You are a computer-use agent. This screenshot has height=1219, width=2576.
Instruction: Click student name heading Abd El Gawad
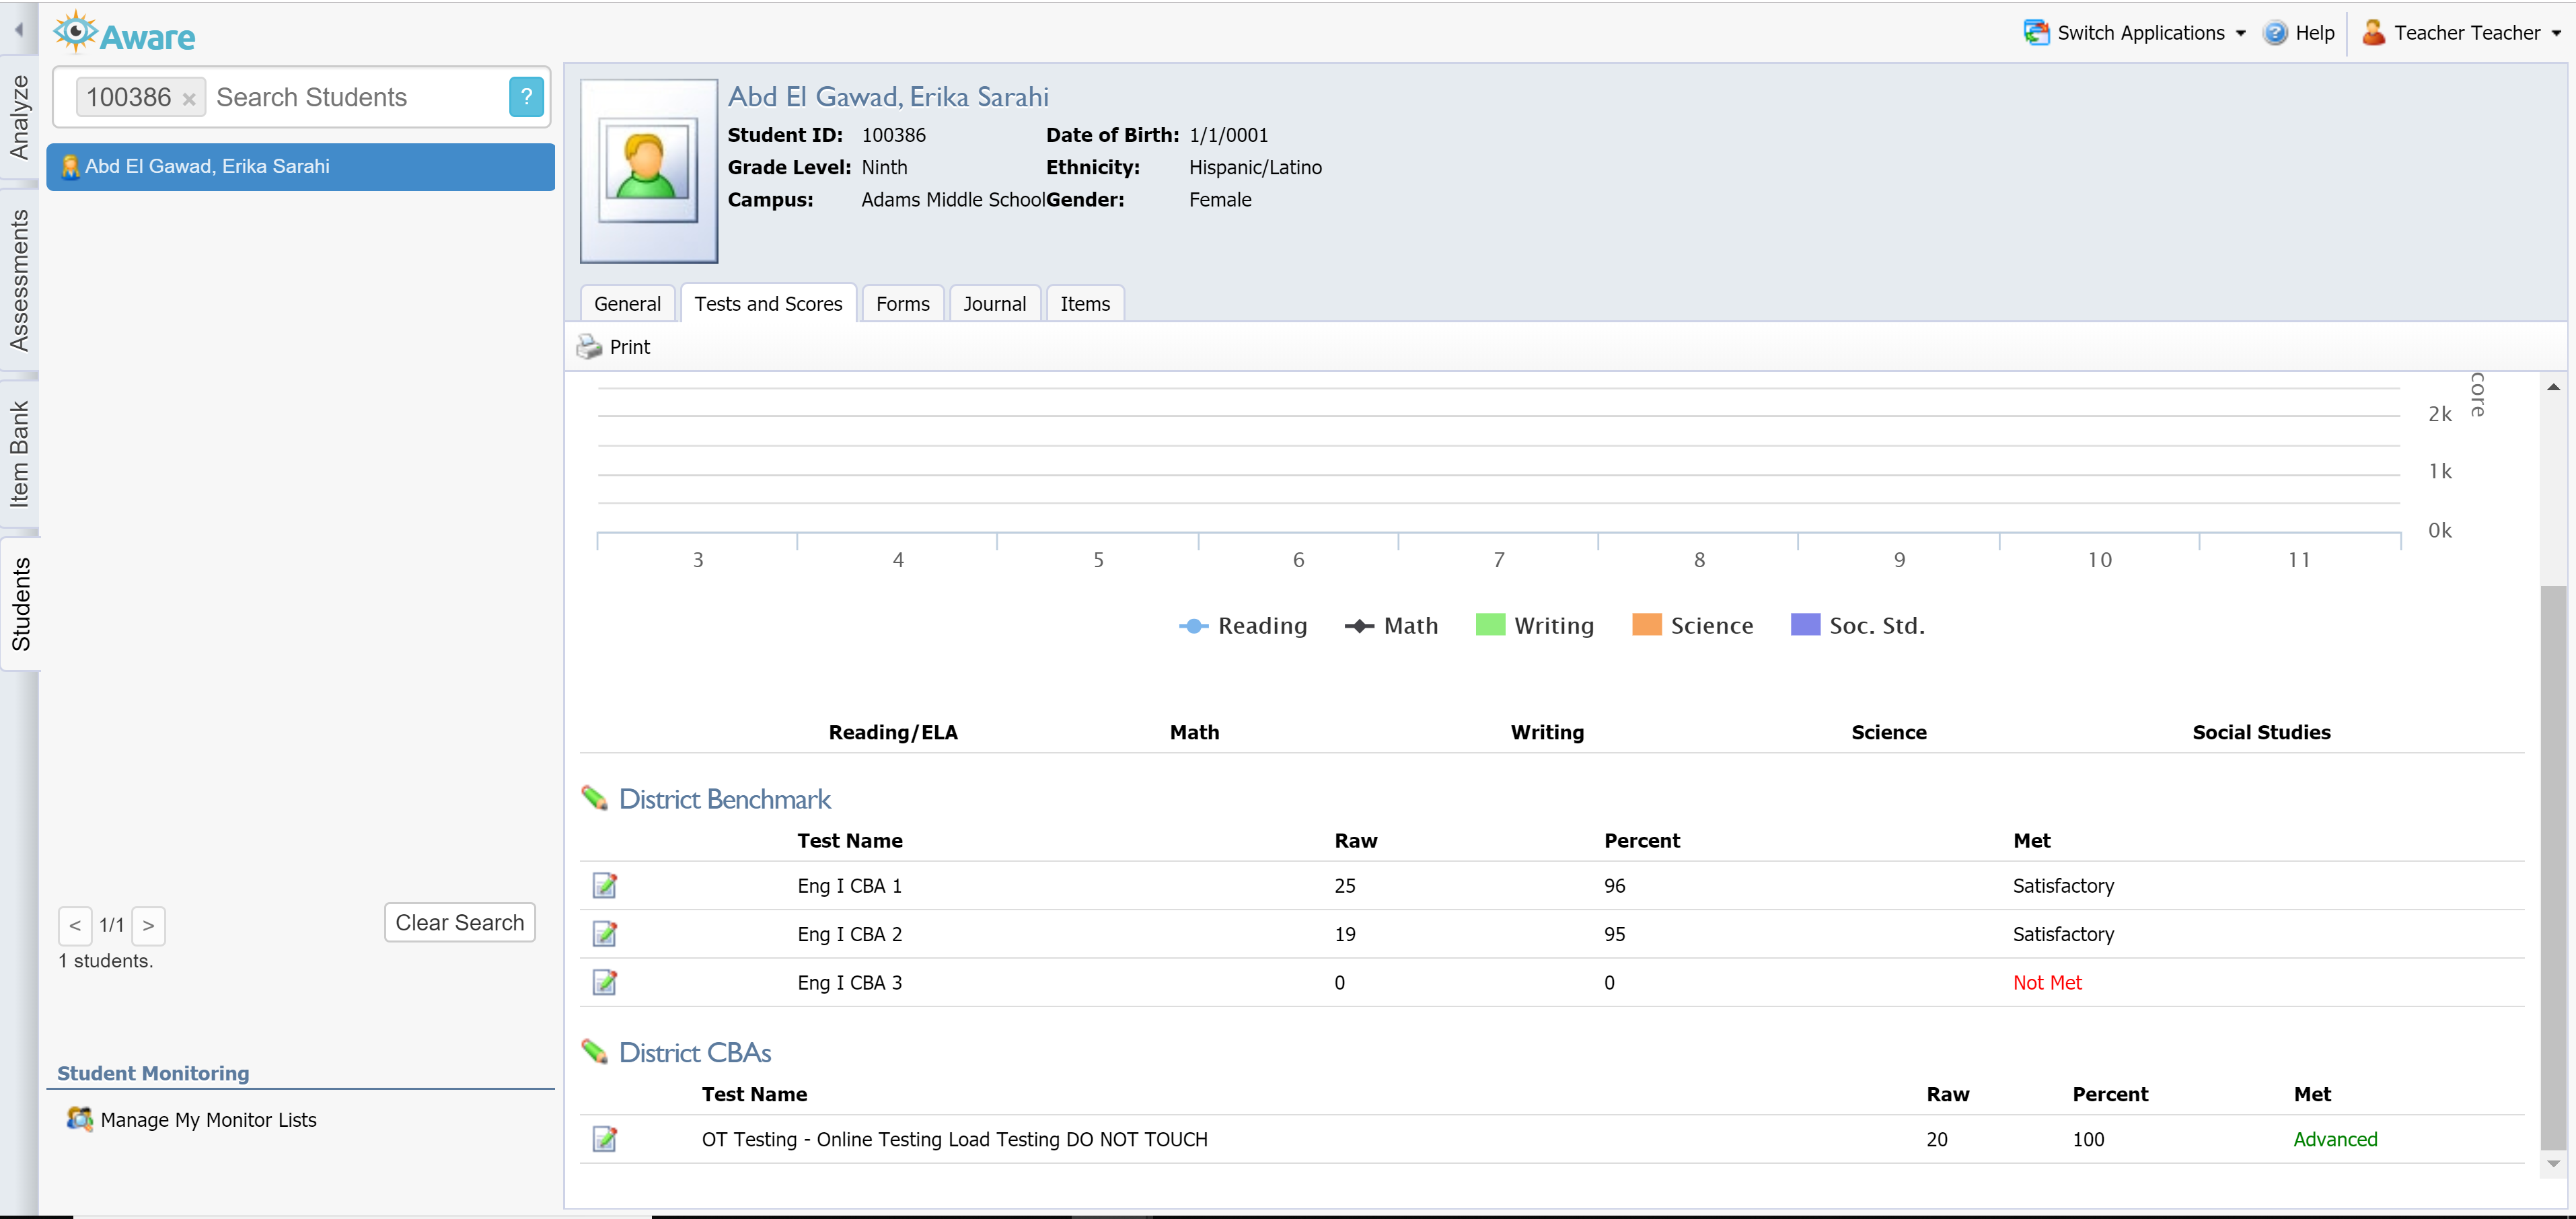888,97
